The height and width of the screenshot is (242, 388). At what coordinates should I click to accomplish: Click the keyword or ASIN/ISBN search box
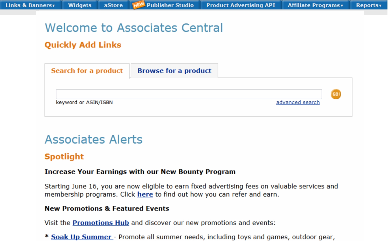[189, 94]
